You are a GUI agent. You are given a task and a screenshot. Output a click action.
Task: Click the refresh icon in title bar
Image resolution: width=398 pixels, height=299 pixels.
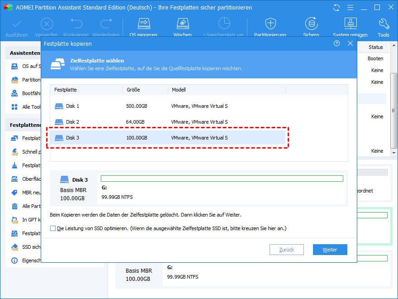[x=336, y=8]
